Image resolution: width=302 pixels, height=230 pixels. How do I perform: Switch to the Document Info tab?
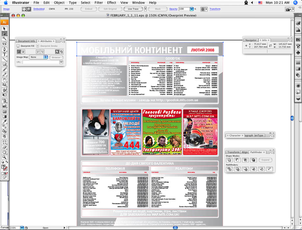26,41
